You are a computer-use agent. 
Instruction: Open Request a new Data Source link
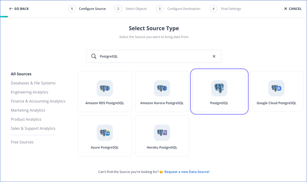(x=187, y=172)
